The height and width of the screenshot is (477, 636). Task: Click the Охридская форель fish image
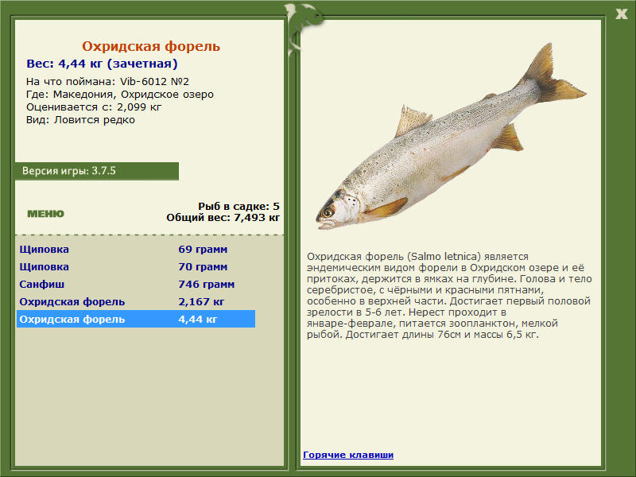[451, 136]
